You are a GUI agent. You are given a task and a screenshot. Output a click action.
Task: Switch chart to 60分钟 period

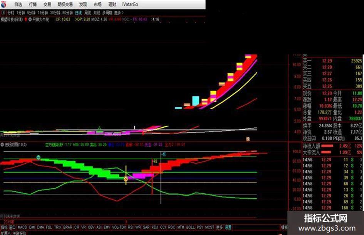click(67, 13)
